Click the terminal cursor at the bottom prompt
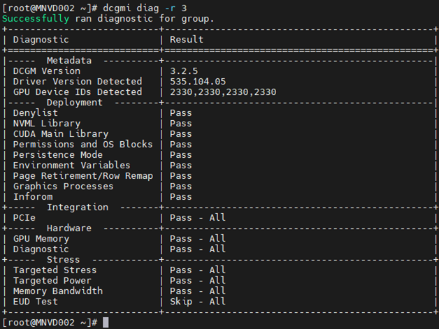 (x=106, y=322)
